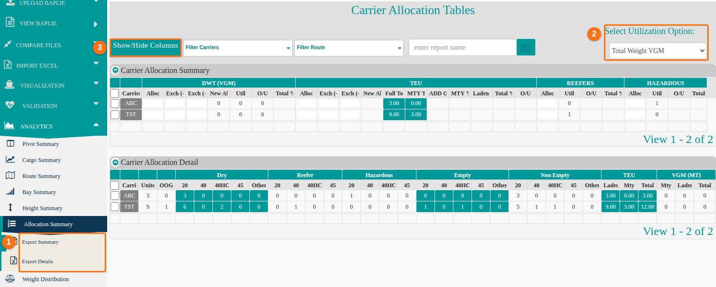Click the VGM (MT) column group header
This screenshot has height=287, width=716.
point(686,175)
